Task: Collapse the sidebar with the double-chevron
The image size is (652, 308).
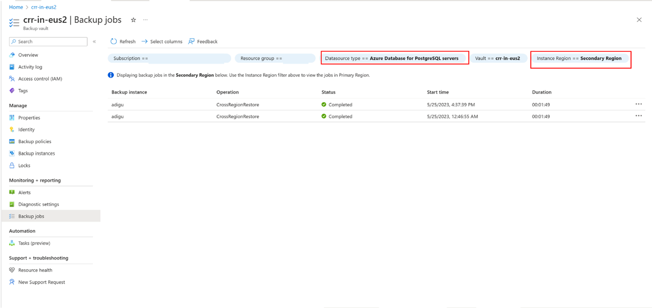Action: pos(94,41)
